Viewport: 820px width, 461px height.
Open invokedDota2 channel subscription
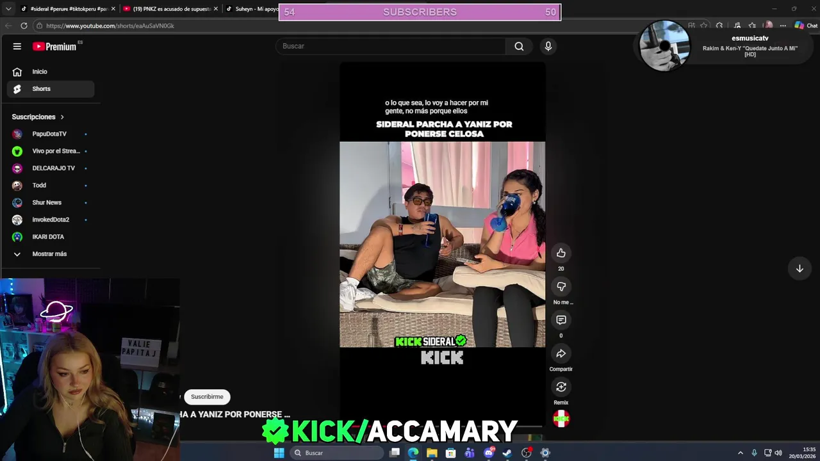pyautogui.click(x=51, y=220)
